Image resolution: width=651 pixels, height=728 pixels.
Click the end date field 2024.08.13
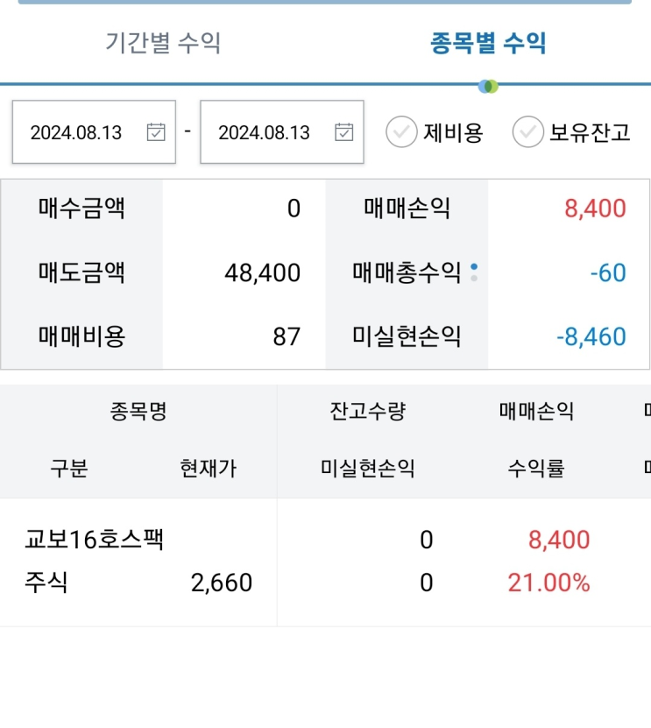(264, 132)
